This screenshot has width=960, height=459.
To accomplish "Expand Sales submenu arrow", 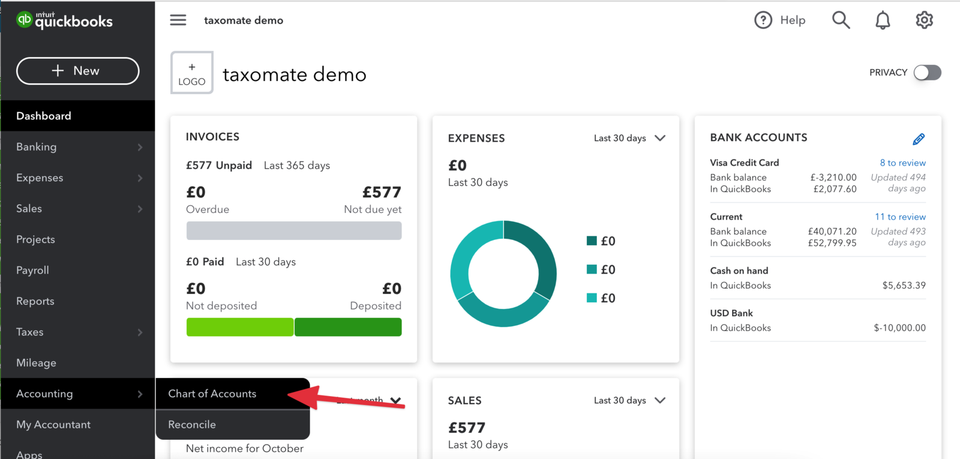I will [x=140, y=209].
